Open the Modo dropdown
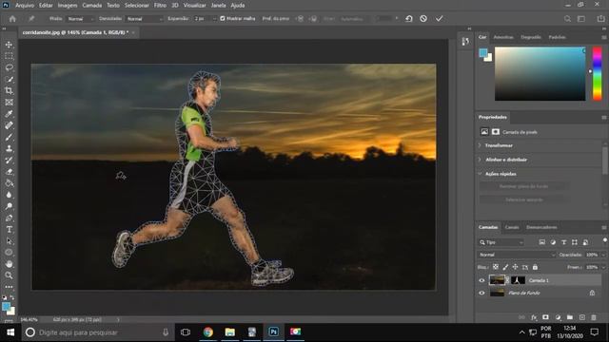Image resolution: width=609 pixels, height=342 pixels. (80, 19)
